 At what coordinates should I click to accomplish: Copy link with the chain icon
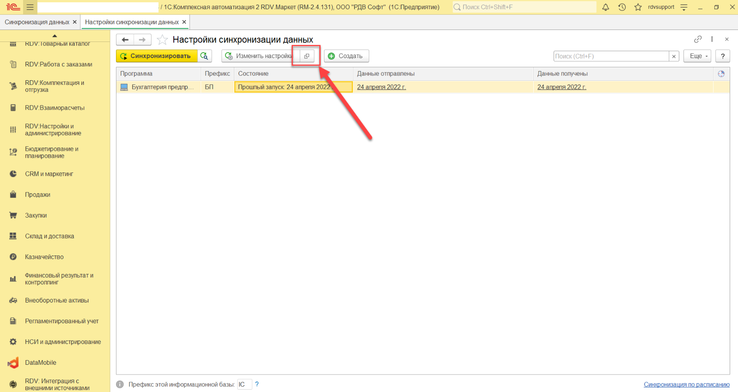[x=698, y=39]
